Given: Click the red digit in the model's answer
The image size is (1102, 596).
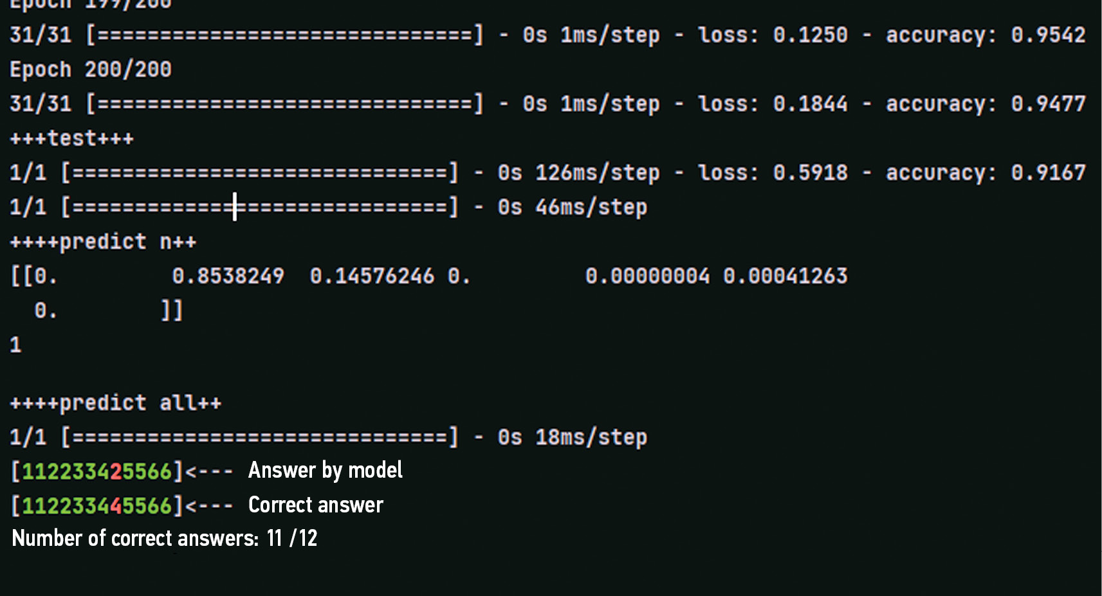Looking at the screenshot, I should pos(116,471).
